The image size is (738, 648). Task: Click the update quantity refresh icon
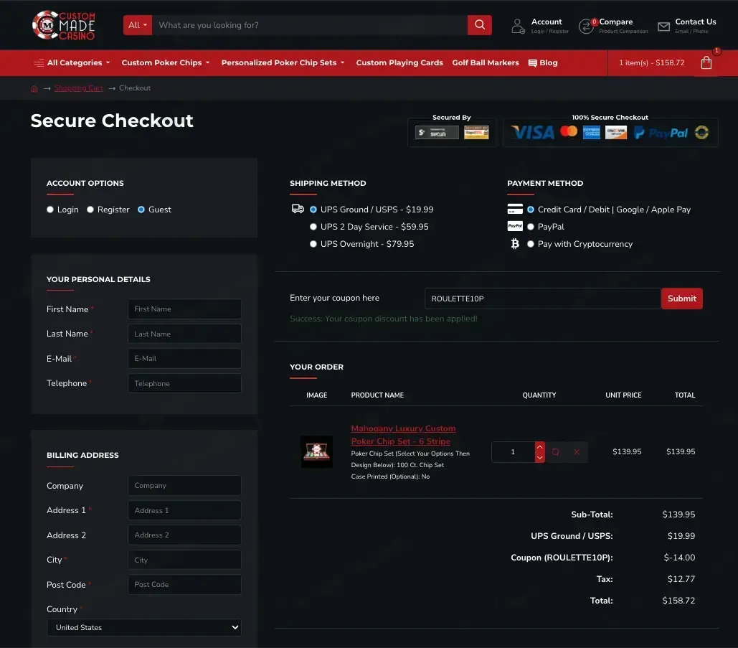point(555,452)
